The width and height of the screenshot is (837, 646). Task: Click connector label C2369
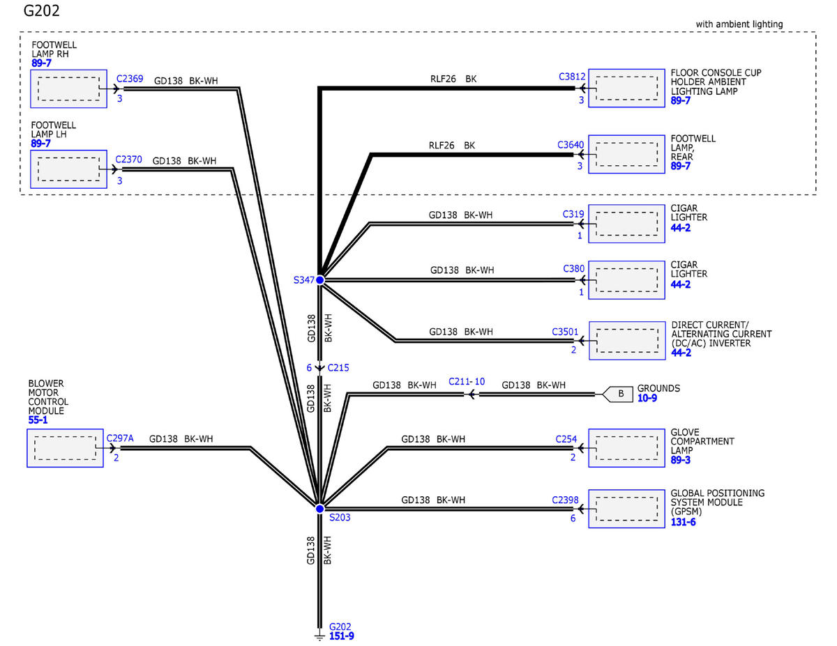129,79
